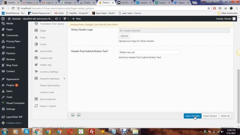
Task: Open the Custom Code subsection link
Action: click(x=46, y=92)
